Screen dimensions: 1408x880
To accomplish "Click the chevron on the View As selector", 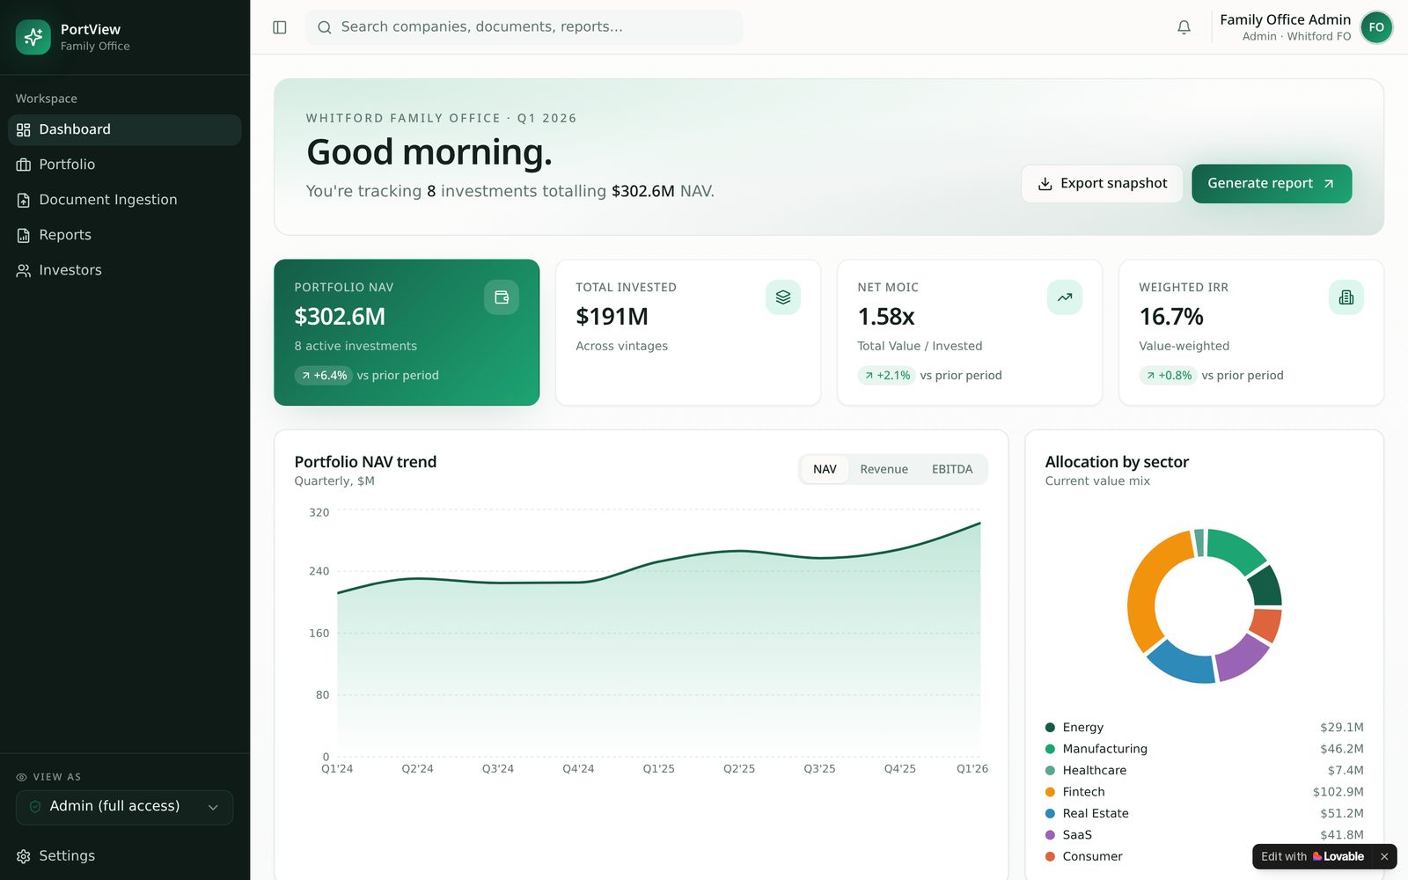I will point(213,807).
